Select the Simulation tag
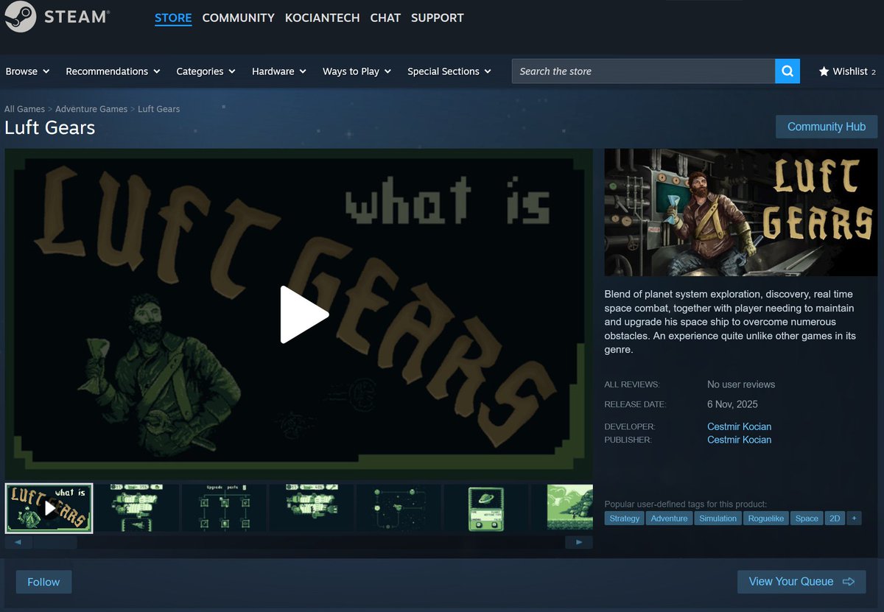The width and height of the screenshot is (884, 612). (x=718, y=518)
